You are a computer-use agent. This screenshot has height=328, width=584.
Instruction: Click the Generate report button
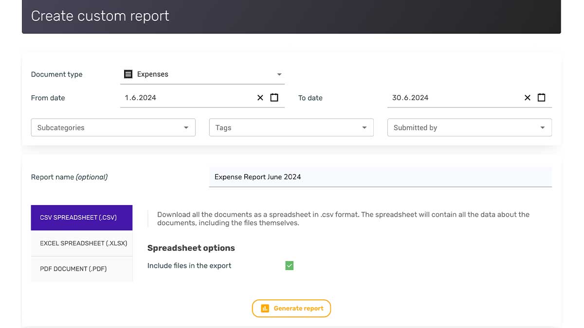coord(292,309)
